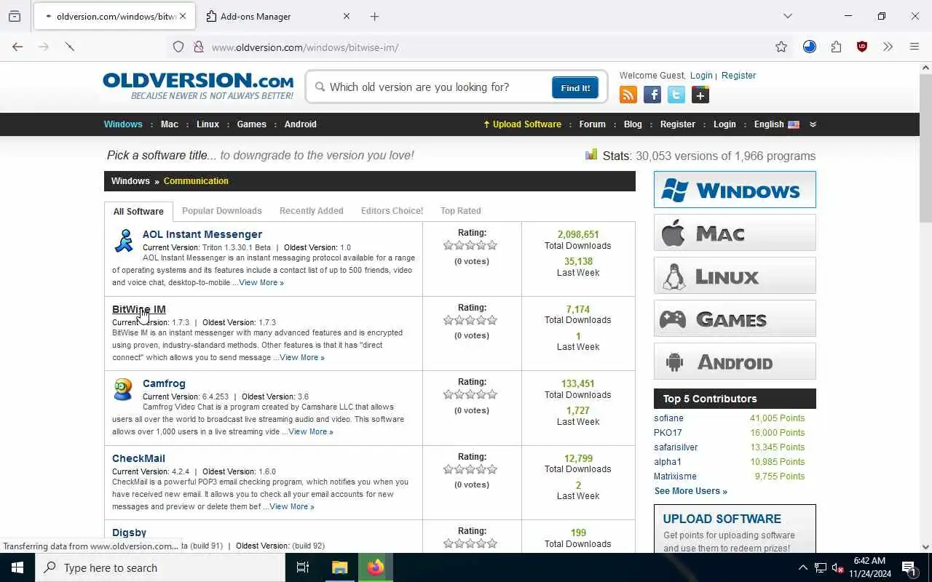
Task: Open Firefox from the taskbar
Action: pyautogui.click(x=376, y=567)
